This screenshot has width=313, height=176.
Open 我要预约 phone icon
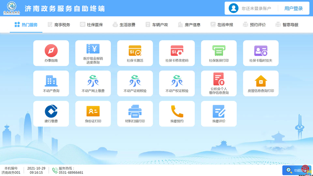coord(177,111)
